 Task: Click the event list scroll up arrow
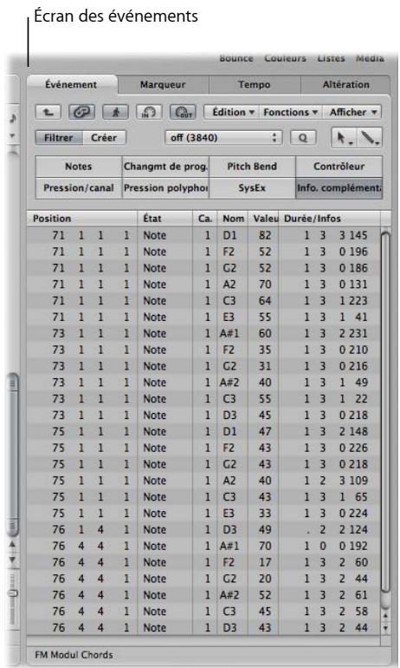click(385, 616)
